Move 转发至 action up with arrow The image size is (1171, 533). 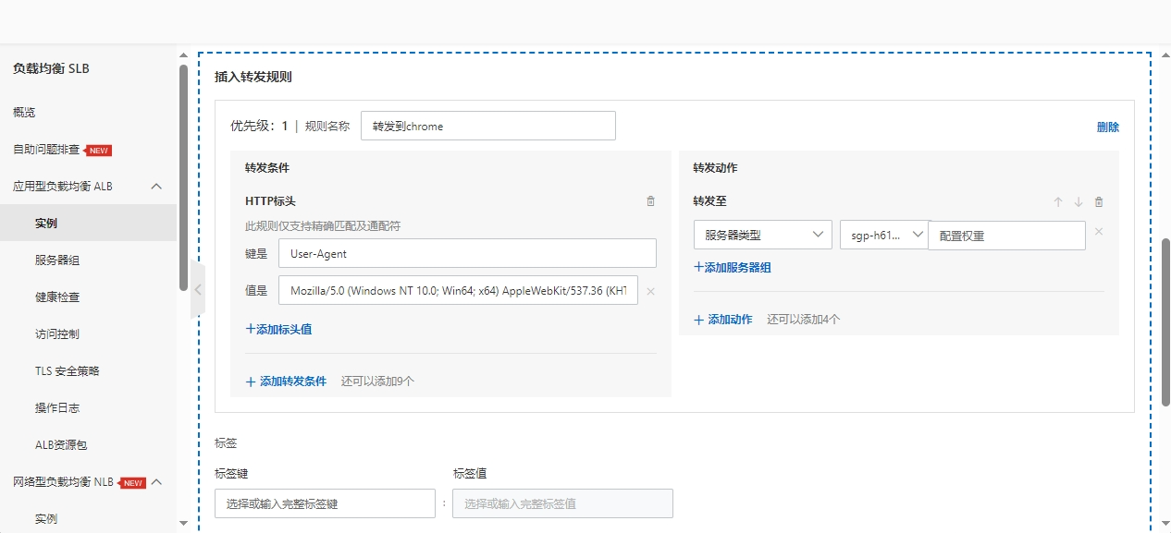(1058, 202)
